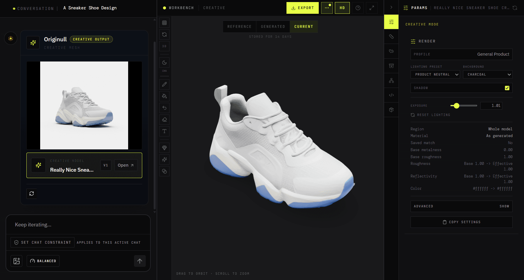Open the more options ellipsis menu
Viewport: 524px width, 280px height.
(327, 8)
